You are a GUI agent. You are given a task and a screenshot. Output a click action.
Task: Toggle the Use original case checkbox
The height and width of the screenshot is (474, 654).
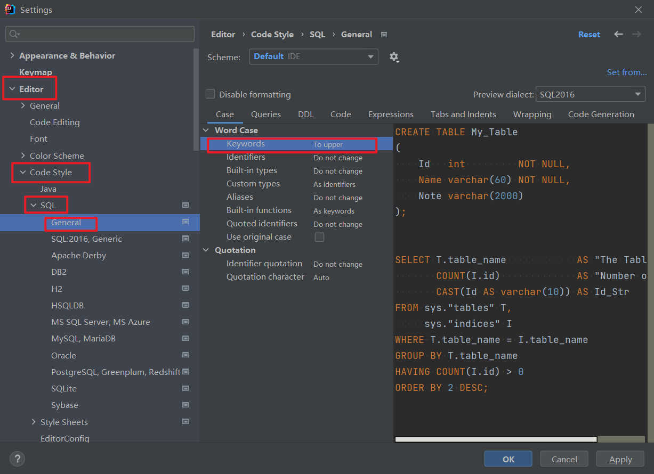point(319,237)
